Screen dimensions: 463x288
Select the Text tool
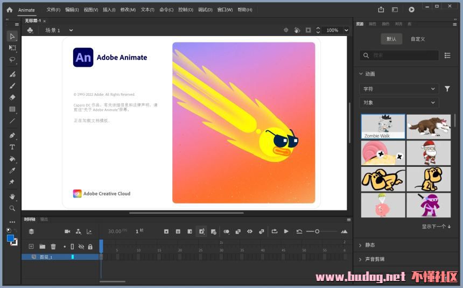tap(12, 147)
